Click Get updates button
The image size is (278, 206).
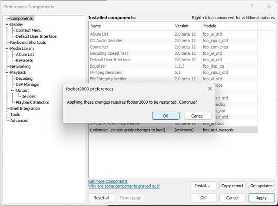pyautogui.click(x=261, y=186)
